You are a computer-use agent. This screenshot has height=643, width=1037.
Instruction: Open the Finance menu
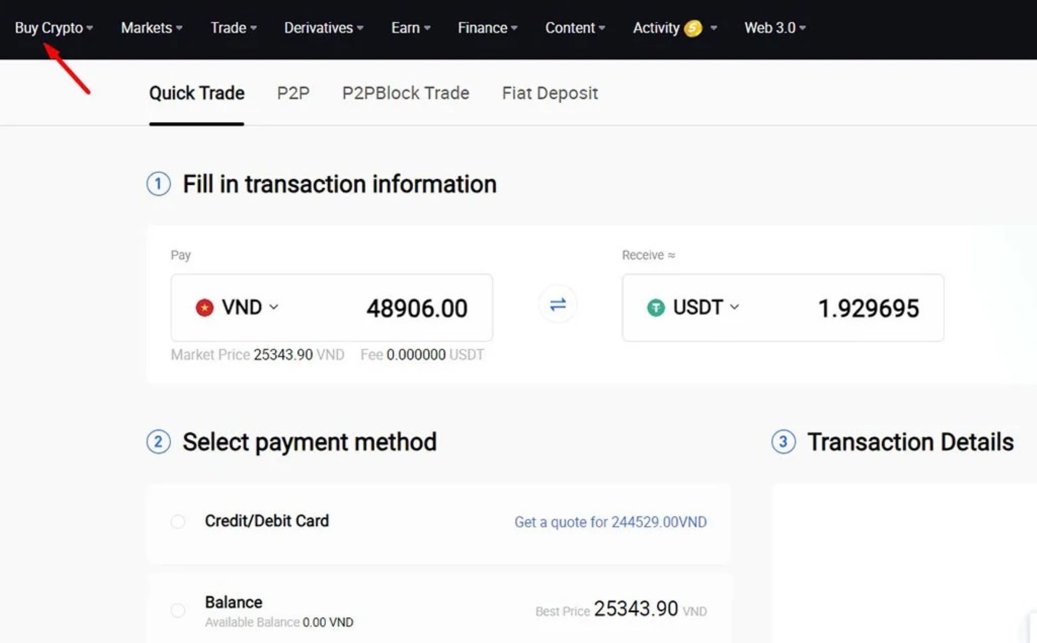point(487,28)
